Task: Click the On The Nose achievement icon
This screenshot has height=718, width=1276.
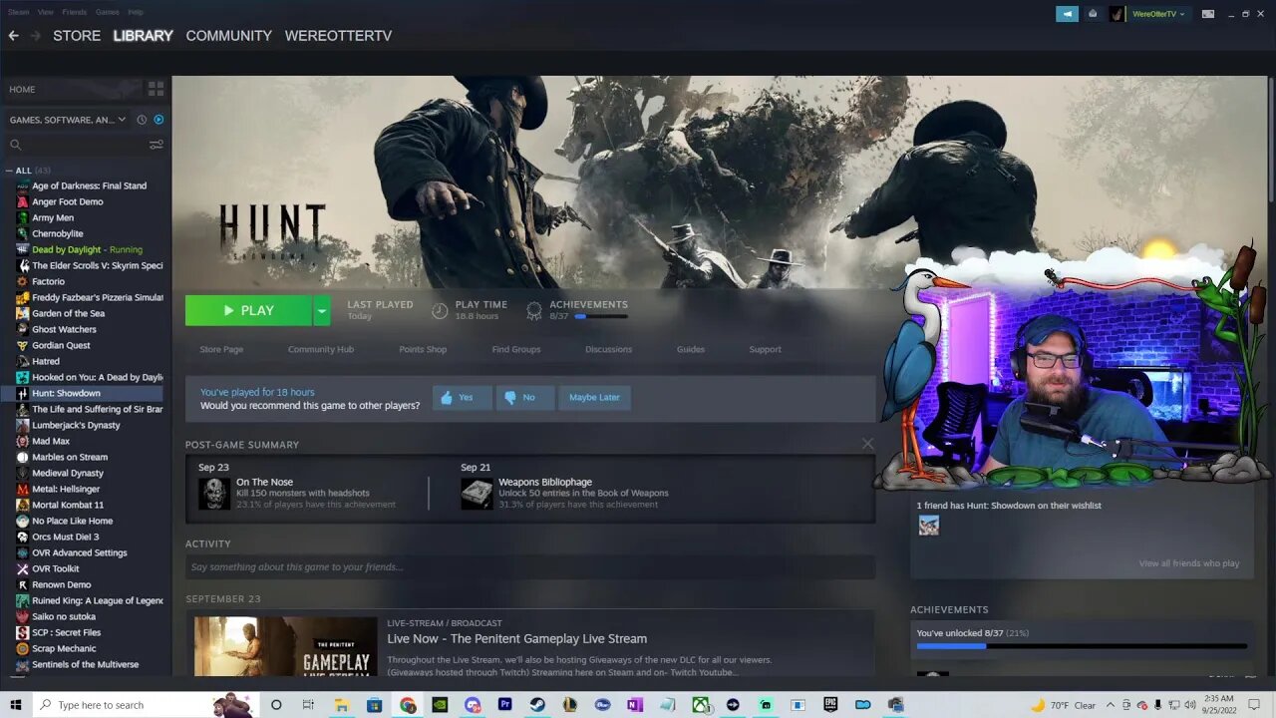Action: (x=214, y=493)
